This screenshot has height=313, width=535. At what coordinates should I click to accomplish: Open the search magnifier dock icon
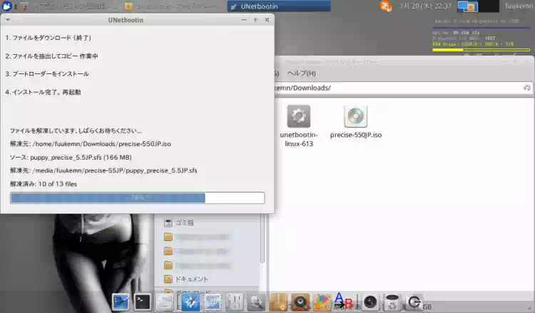coord(256,302)
